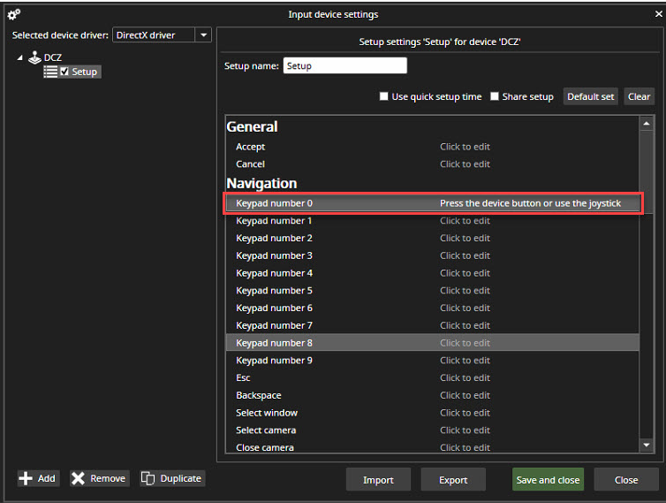Click the scrollbar up arrow
Image resolution: width=666 pixels, height=503 pixels.
tap(647, 125)
